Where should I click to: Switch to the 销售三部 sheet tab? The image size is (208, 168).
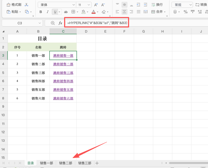coord(85,163)
